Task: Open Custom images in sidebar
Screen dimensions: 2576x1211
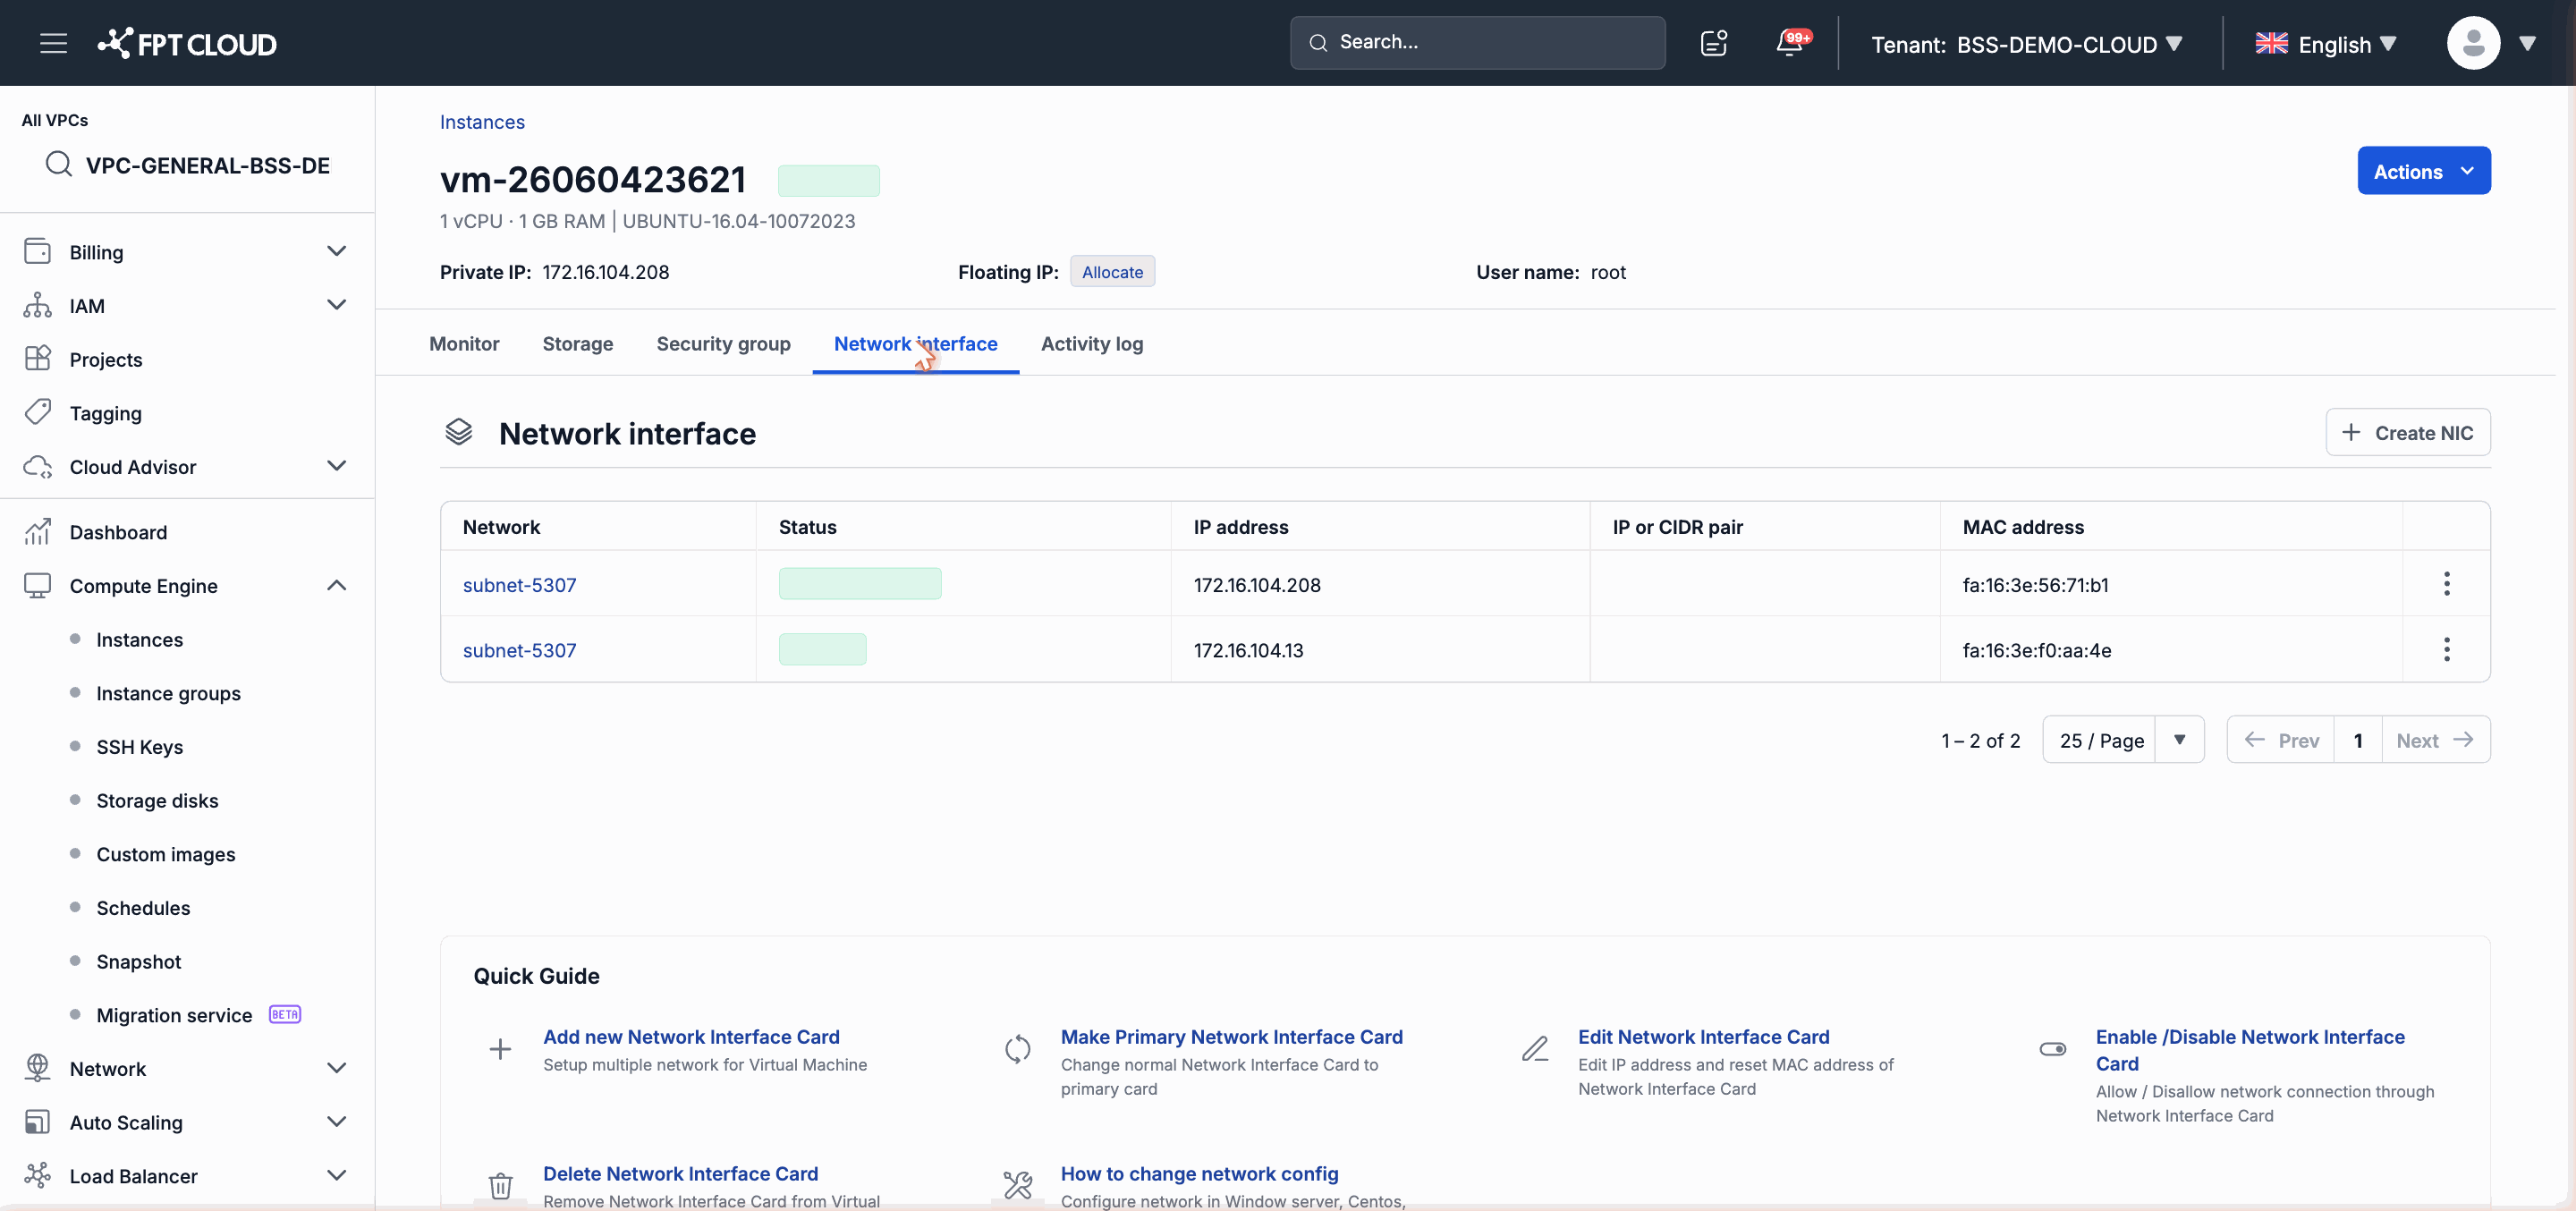Action: 166,854
